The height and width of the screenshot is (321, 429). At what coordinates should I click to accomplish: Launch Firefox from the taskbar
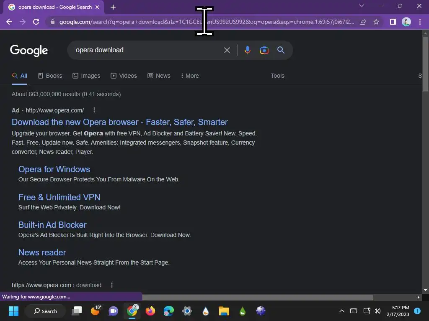(x=150, y=311)
